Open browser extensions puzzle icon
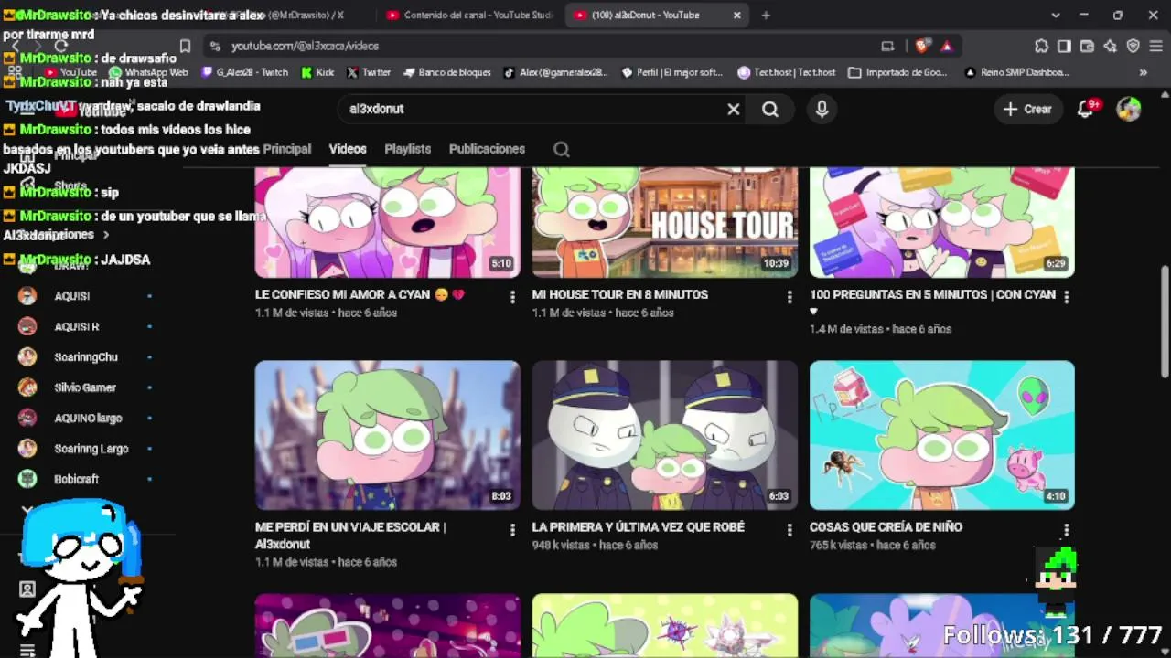1171x658 pixels. point(1041,46)
